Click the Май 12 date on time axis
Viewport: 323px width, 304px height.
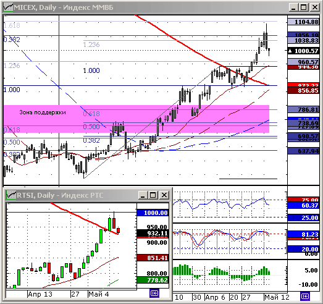[277, 297]
